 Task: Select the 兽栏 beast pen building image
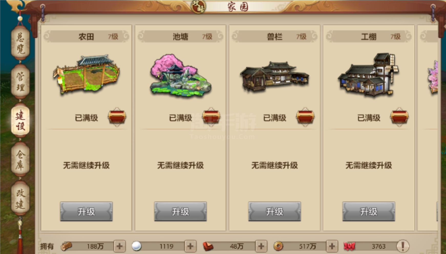pos(274,76)
